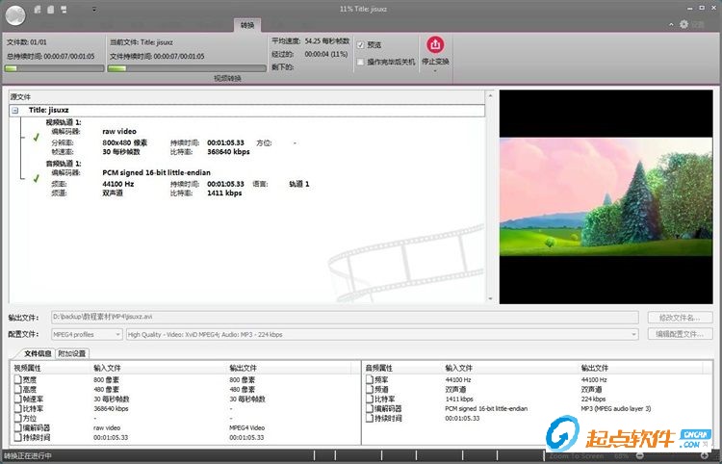
Task: Click 368640 kbps bitrate value in source tree
Action: pyautogui.click(x=228, y=152)
